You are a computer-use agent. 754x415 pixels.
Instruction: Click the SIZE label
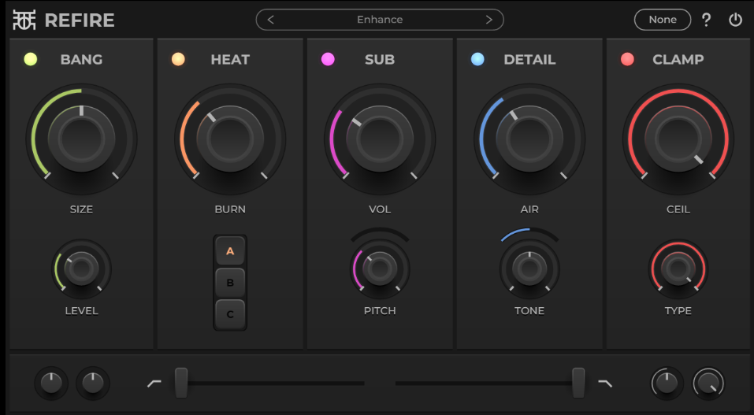(81, 209)
